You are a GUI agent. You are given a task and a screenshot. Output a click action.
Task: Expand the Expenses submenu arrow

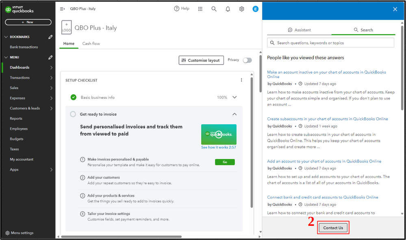point(51,98)
